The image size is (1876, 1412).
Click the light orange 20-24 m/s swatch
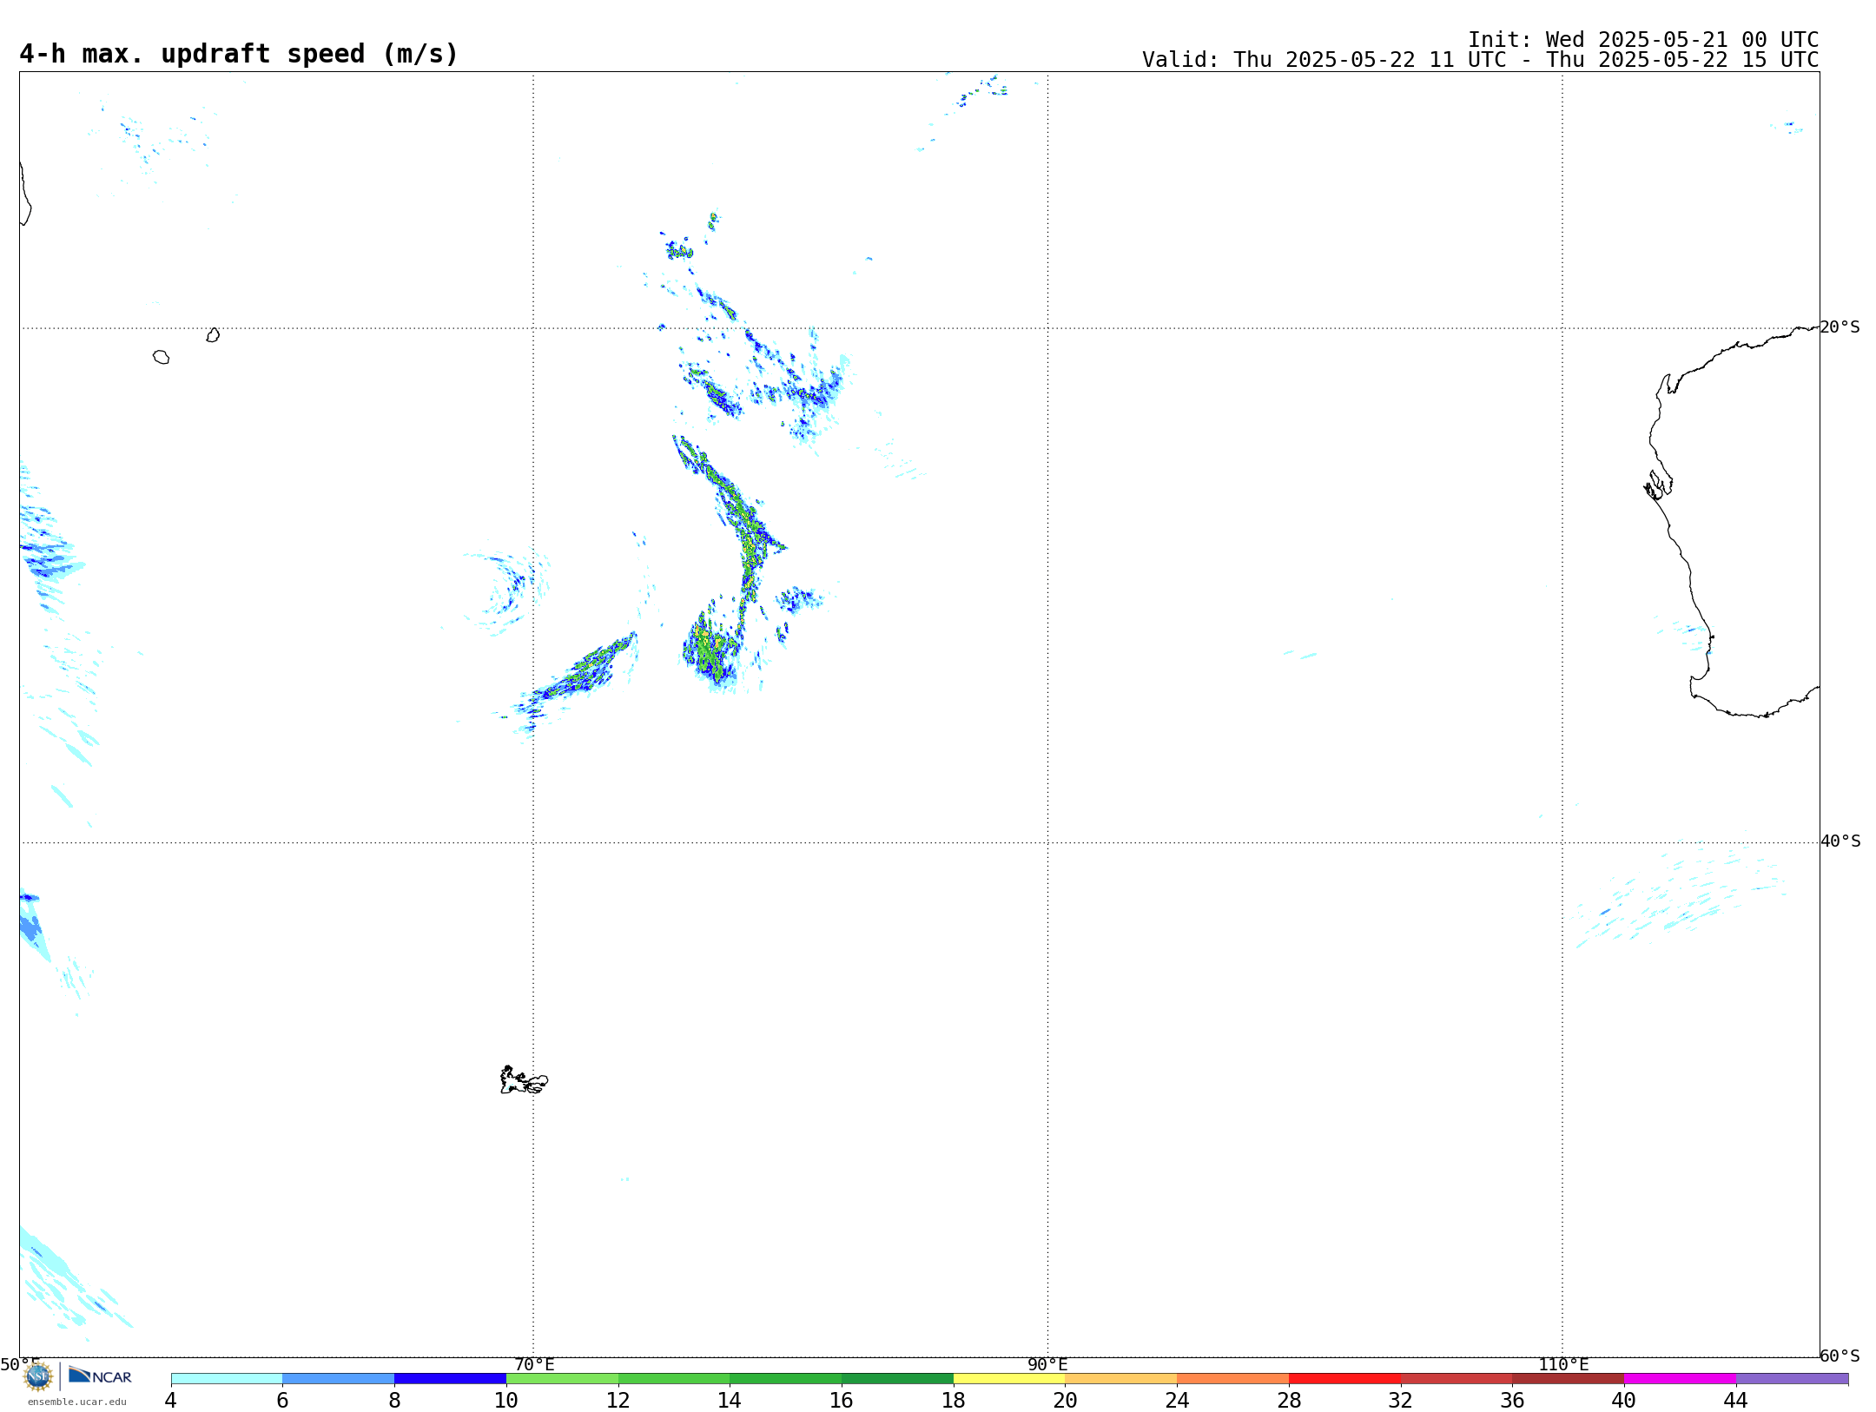pos(1121,1379)
